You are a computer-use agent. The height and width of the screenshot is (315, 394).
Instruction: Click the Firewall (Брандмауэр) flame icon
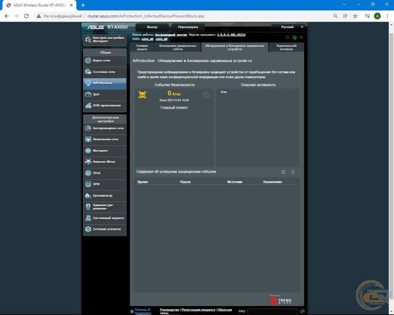tap(88, 195)
